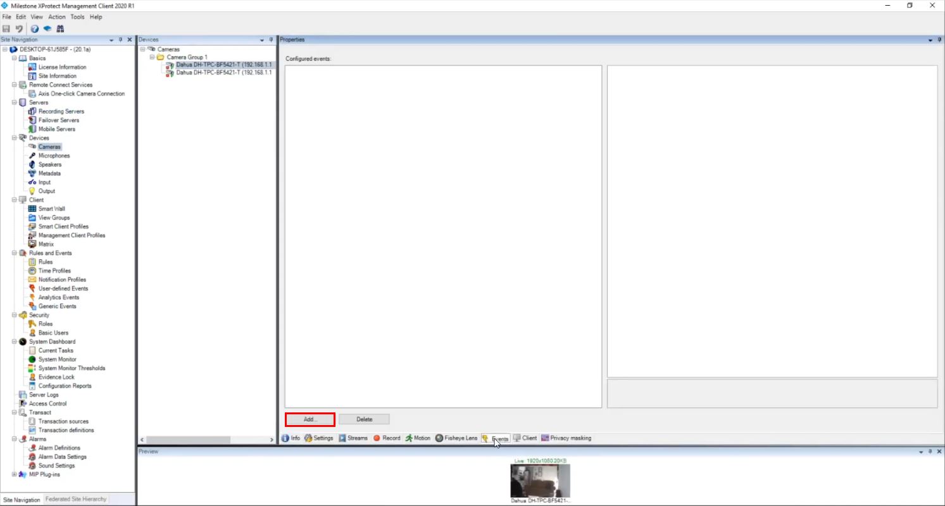Select the highlighted Dahua DH-TPC-BF5421-T camera
Viewport: 945px width, 506px height.
pyautogui.click(x=224, y=65)
